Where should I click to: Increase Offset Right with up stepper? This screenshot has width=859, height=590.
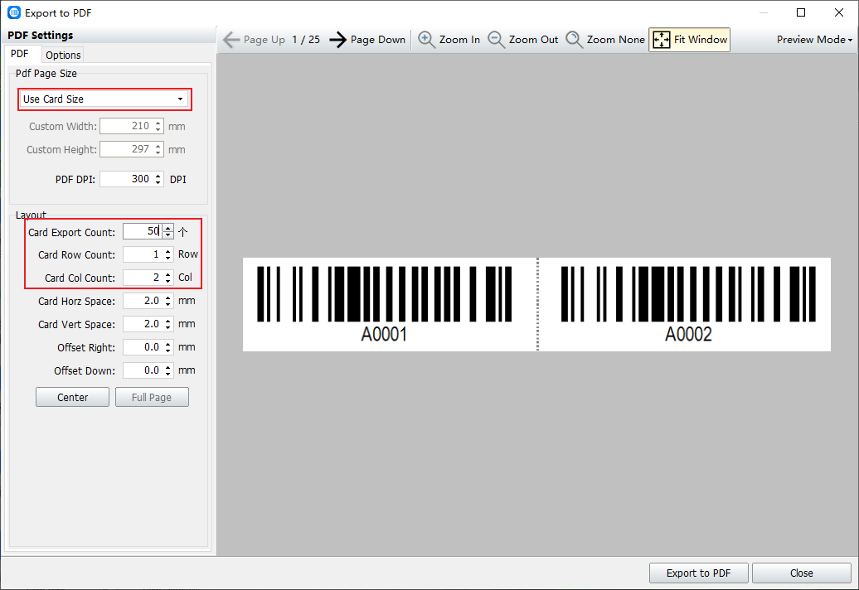[168, 344]
